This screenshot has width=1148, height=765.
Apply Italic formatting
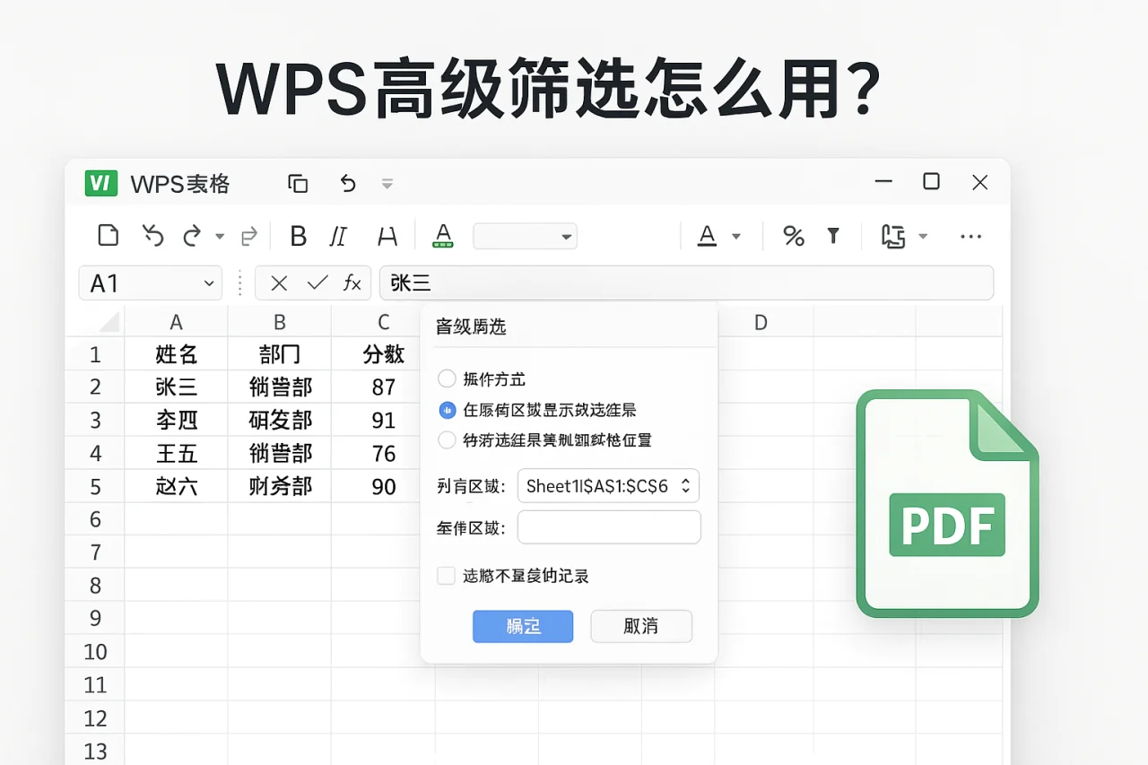[x=338, y=236]
